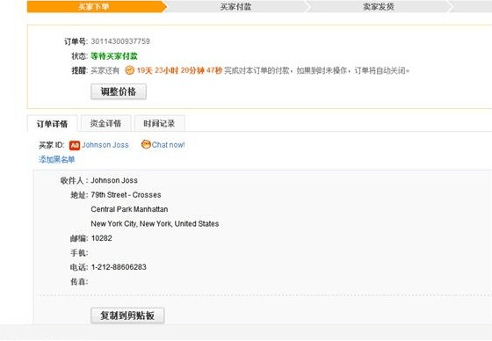Image resolution: width=492 pixels, height=341 pixels.
Task: Click the 添加黑名单 link
Action: [x=57, y=159]
